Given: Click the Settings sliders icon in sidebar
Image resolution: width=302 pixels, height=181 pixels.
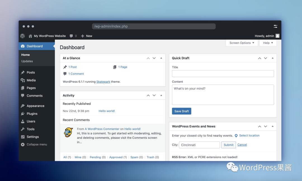Looking at the screenshot, I should [x=23, y=137].
